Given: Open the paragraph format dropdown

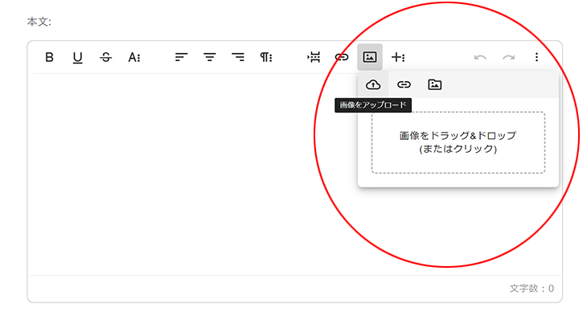Looking at the screenshot, I should [x=266, y=57].
